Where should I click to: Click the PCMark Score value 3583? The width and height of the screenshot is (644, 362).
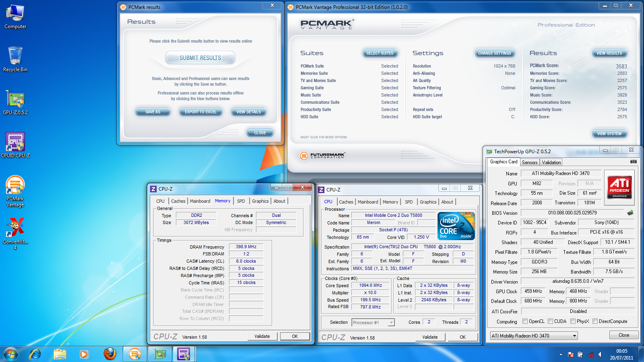click(x=621, y=66)
